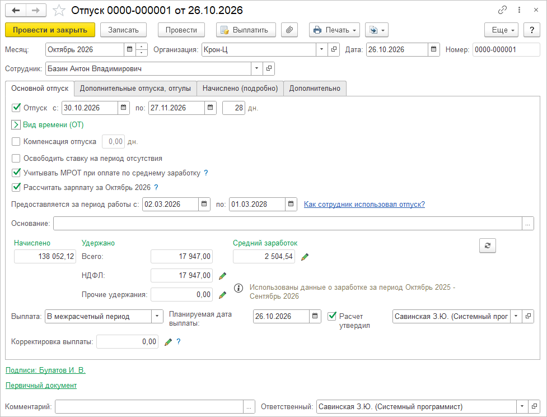This screenshot has height=417, width=547.
Task: Open the help question mark button
Action: pos(532,30)
